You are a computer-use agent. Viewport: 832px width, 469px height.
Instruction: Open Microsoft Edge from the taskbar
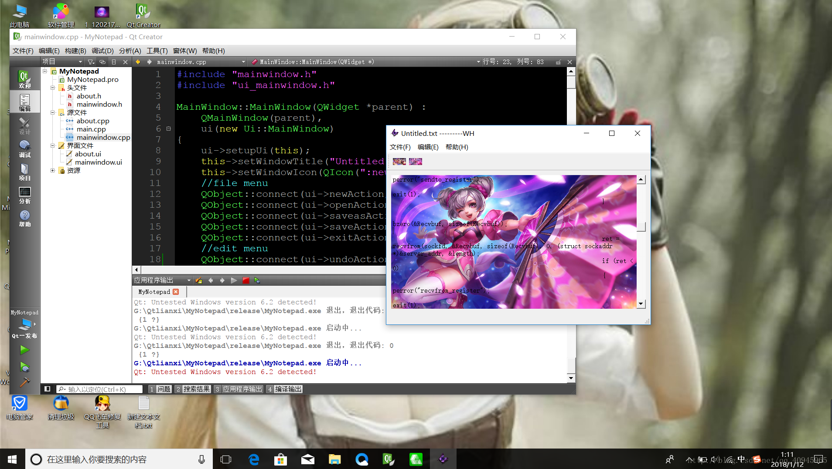253,459
